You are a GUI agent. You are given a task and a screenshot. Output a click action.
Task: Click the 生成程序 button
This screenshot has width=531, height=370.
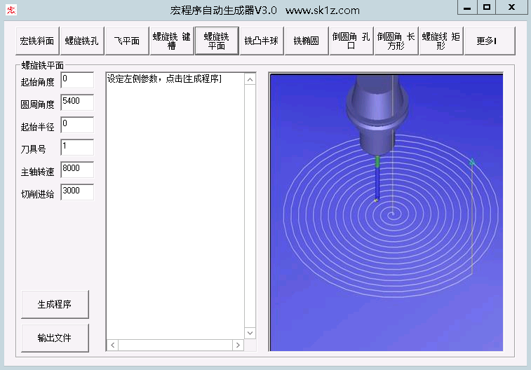[55, 304]
